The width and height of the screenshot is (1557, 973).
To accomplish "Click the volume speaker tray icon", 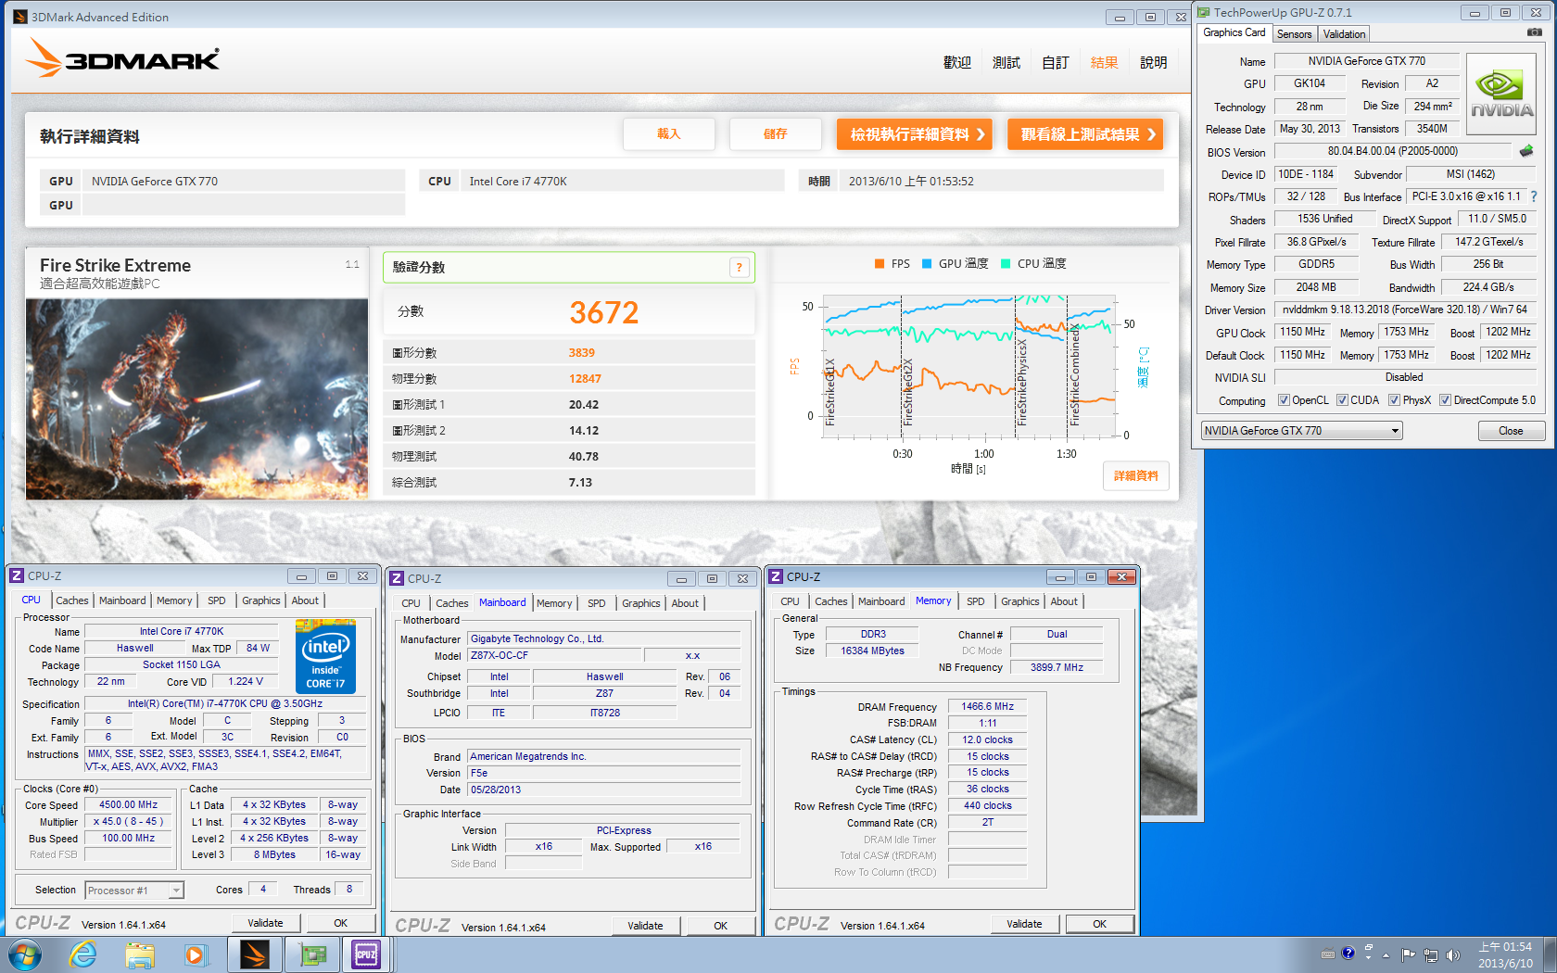I will point(1453,954).
